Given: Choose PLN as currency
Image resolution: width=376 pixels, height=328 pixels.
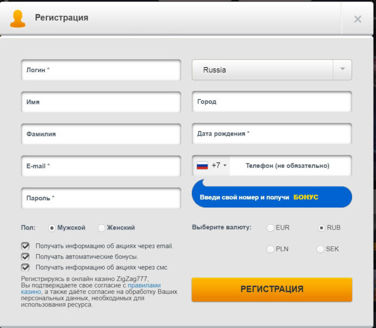Looking at the screenshot, I should pyautogui.click(x=270, y=249).
